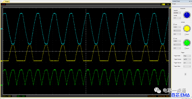Click the green CH2 vertical knob
This screenshot has width=192, height=99.
click(x=187, y=42)
